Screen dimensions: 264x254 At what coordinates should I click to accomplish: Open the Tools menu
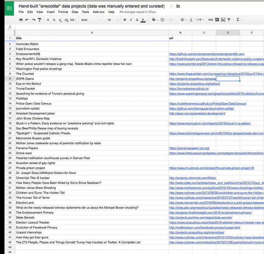click(x=85, y=12)
